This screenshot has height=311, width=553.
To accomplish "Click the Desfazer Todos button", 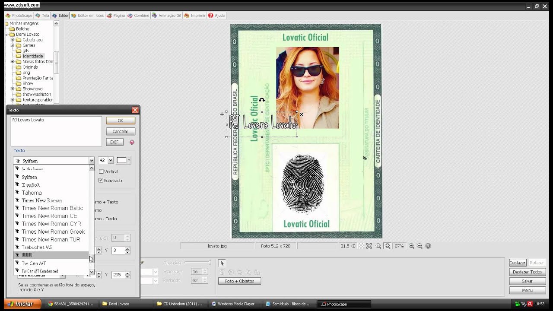I will pos(527,272).
